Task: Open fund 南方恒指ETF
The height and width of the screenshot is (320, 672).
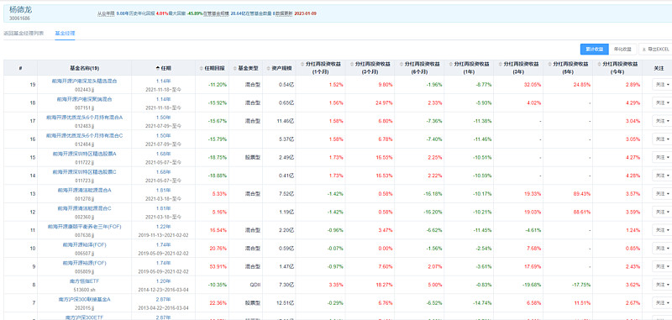Action: (x=85, y=281)
